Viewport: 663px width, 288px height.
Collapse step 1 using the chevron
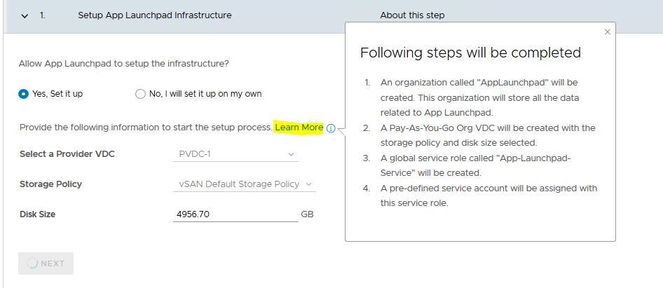25,15
